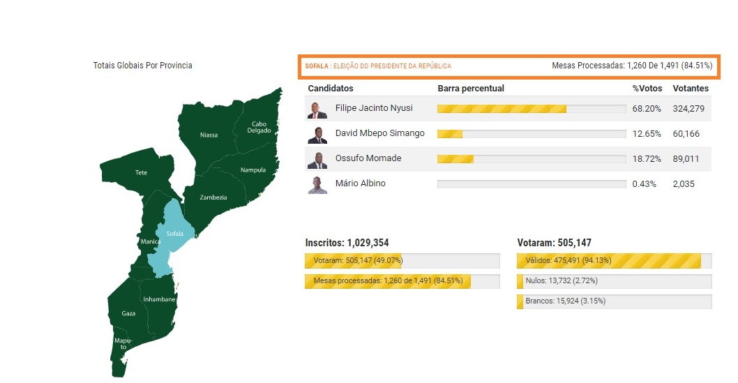
Task: Click Mário Albino's candidate photo
Action: click(317, 185)
